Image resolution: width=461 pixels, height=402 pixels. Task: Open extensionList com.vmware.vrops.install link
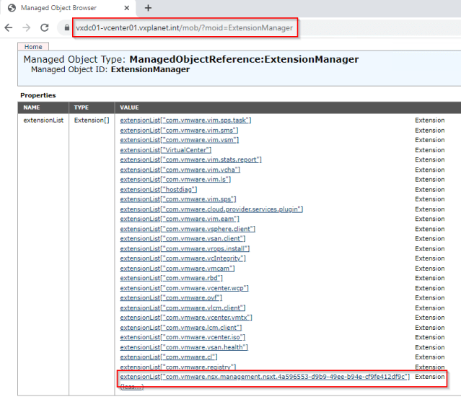pos(185,249)
